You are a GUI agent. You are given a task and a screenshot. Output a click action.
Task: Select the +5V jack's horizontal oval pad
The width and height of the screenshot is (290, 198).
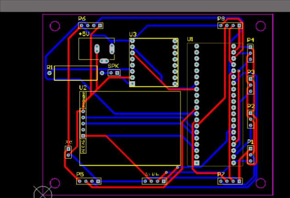click(x=104, y=61)
